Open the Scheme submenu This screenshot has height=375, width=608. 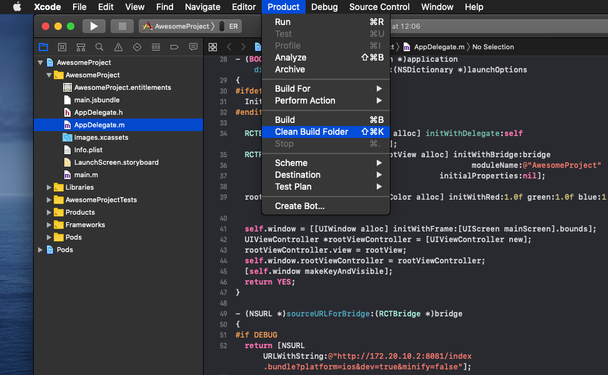[x=326, y=163]
